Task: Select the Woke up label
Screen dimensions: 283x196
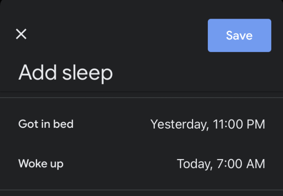Action: 41,164
